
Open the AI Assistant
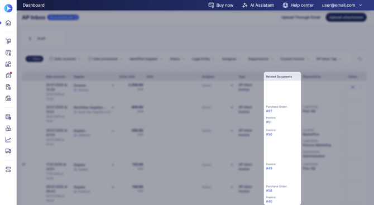[x=258, y=5]
